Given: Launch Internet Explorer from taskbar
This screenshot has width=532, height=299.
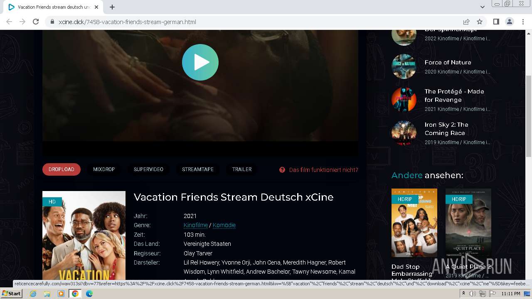Looking at the screenshot, I should pyautogui.click(x=33, y=294).
